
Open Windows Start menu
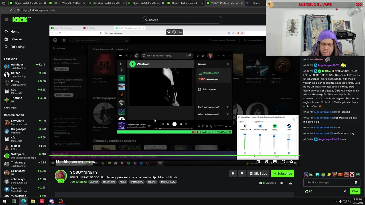click(4, 201)
